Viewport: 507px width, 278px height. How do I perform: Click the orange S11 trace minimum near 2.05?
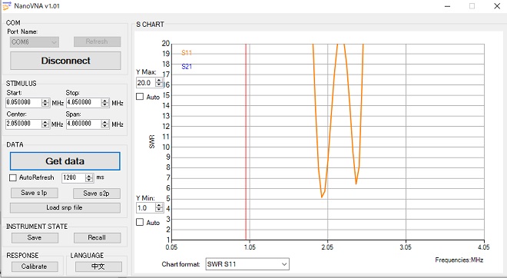322,197
